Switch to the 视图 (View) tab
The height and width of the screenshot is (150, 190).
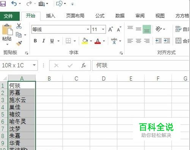pos(160,16)
